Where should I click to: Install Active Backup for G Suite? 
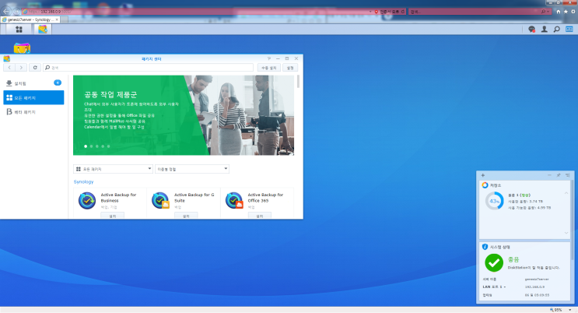186,216
